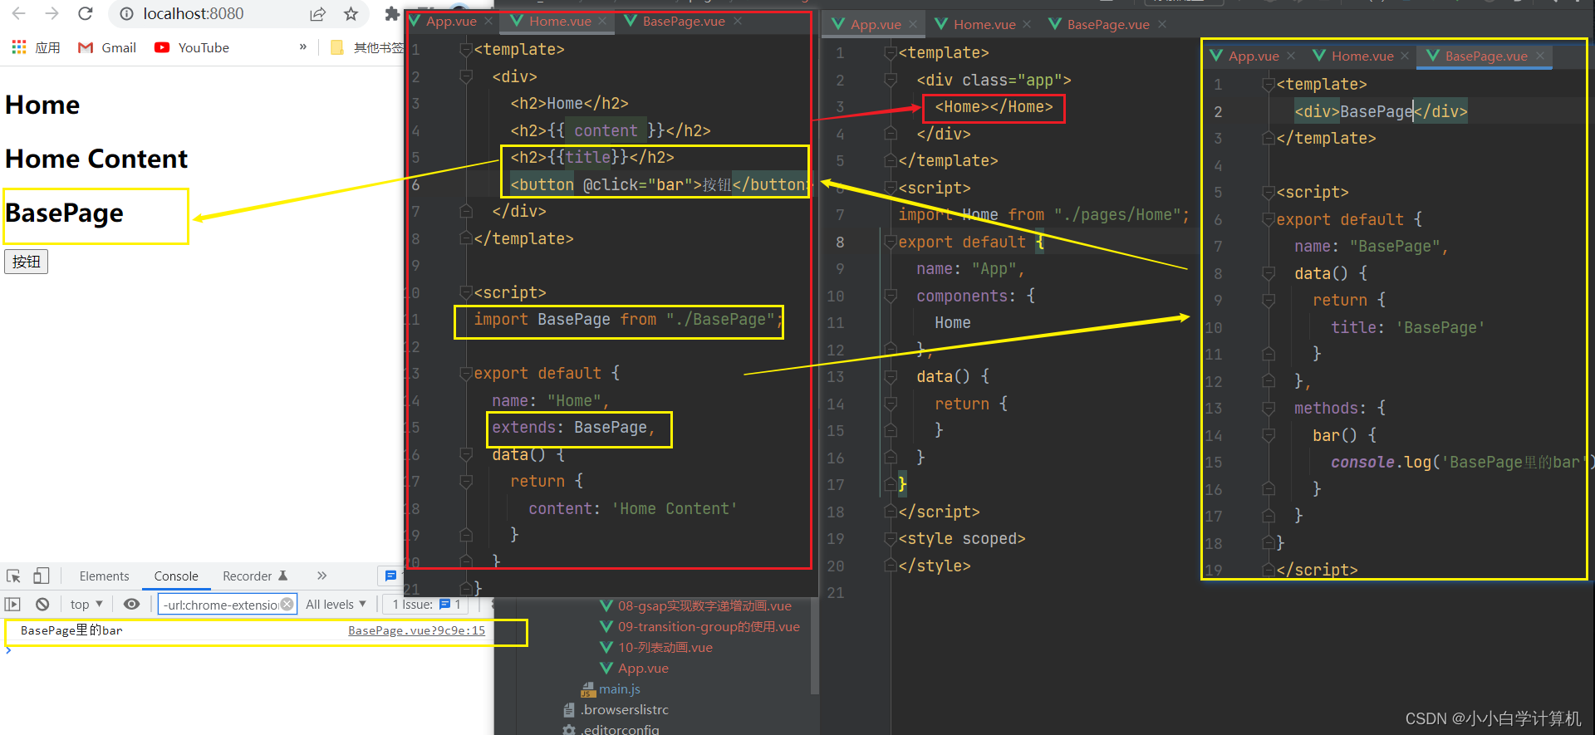This screenshot has width=1595, height=735.
Task: Click 'import BasePage from' line in left editor
Action: pyautogui.click(x=629, y=320)
